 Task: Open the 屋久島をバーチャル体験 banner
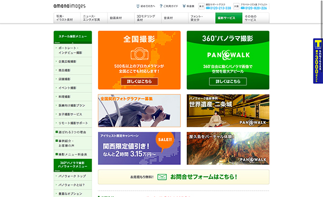click(228, 148)
